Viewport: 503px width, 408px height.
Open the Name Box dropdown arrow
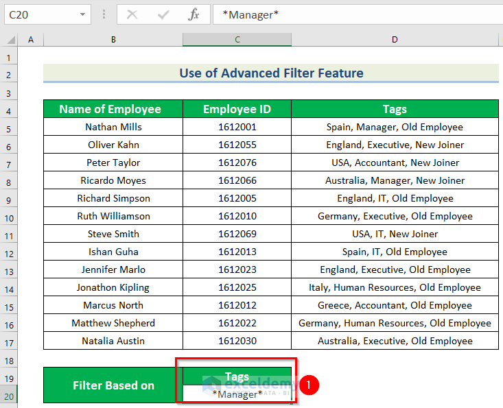point(83,14)
